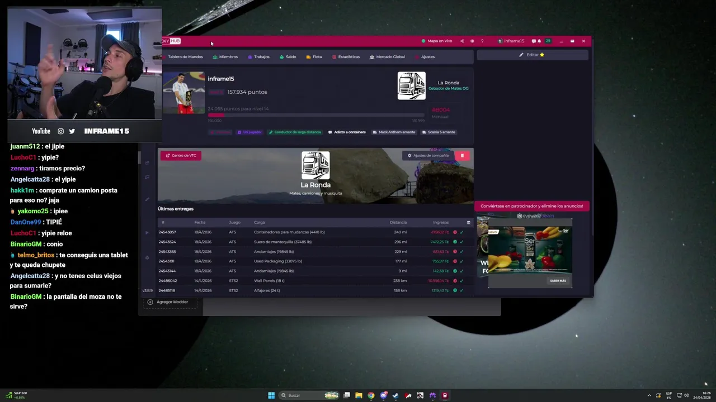
Task: Open the Alfajores (24 t) delivery row
Action: pos(315,290)
